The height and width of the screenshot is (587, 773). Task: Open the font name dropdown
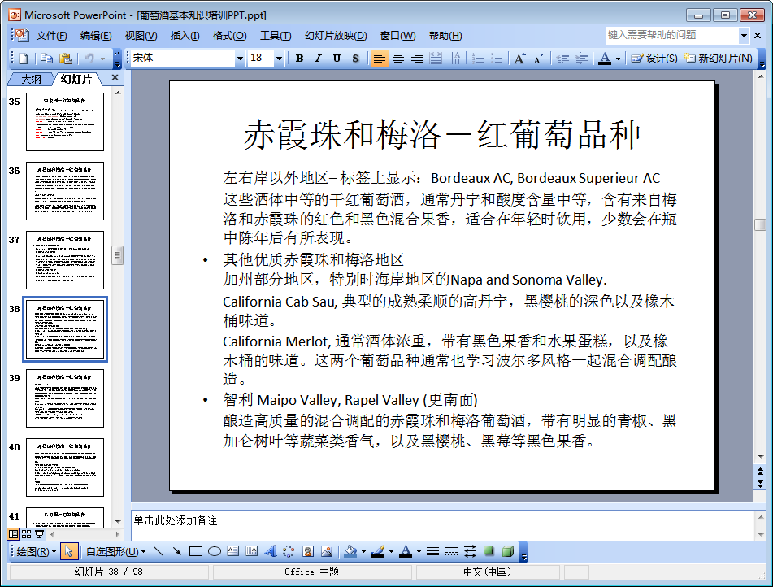pyautogui.click(x=241, y=58)
